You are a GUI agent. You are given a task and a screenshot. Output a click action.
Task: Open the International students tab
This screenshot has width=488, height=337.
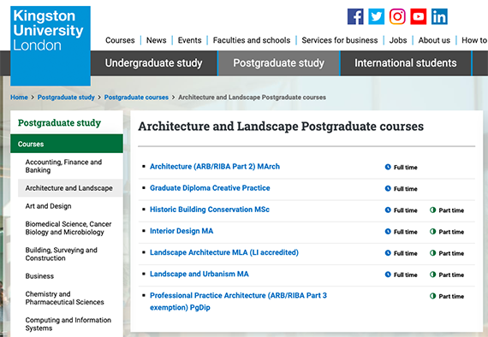pyautogui.click(x=406, y=63)
